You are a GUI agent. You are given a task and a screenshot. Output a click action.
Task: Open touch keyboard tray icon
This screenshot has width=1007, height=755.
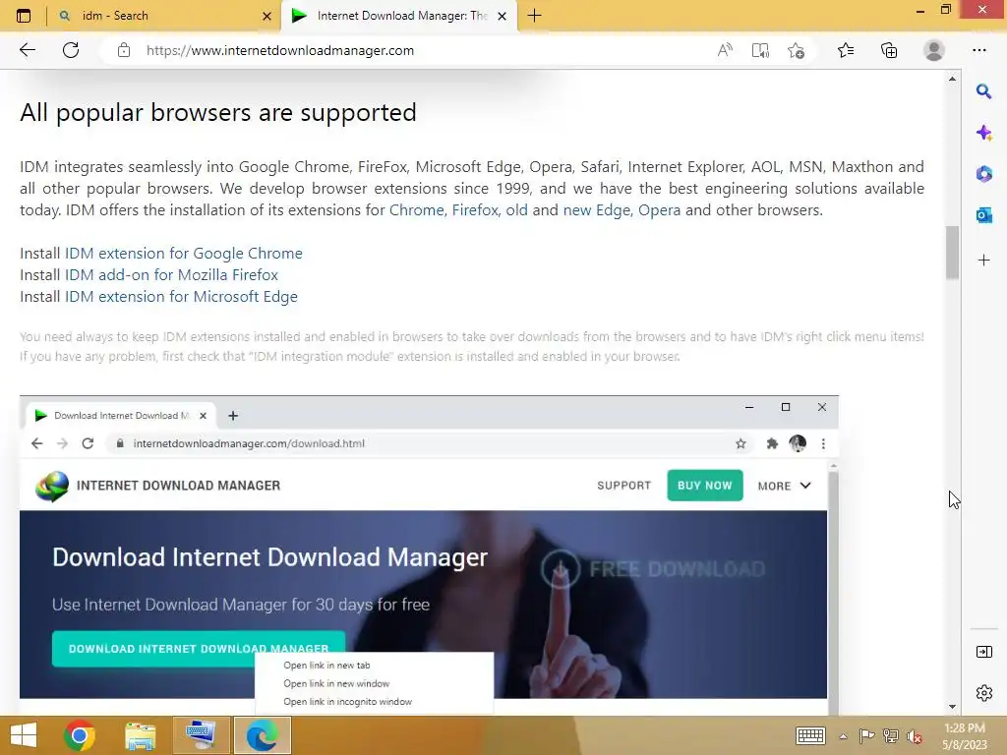click(810, 735)
